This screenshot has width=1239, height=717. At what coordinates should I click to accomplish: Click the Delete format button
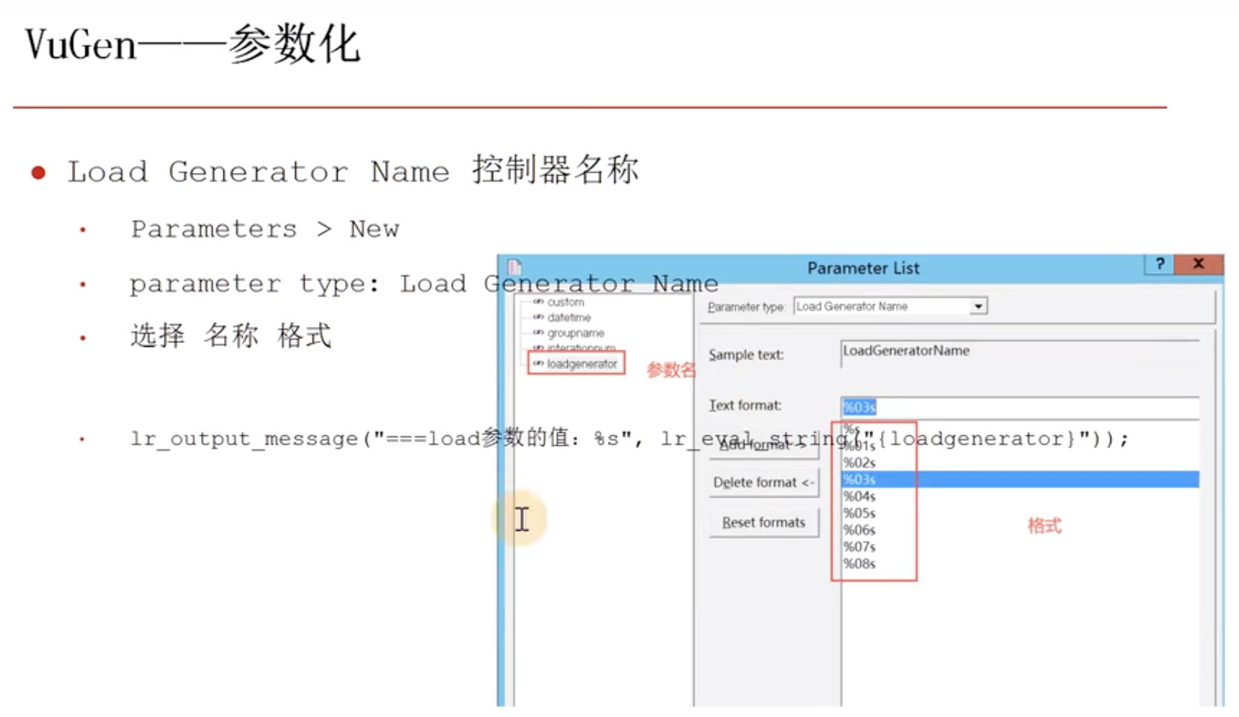[x=763, y=483]
